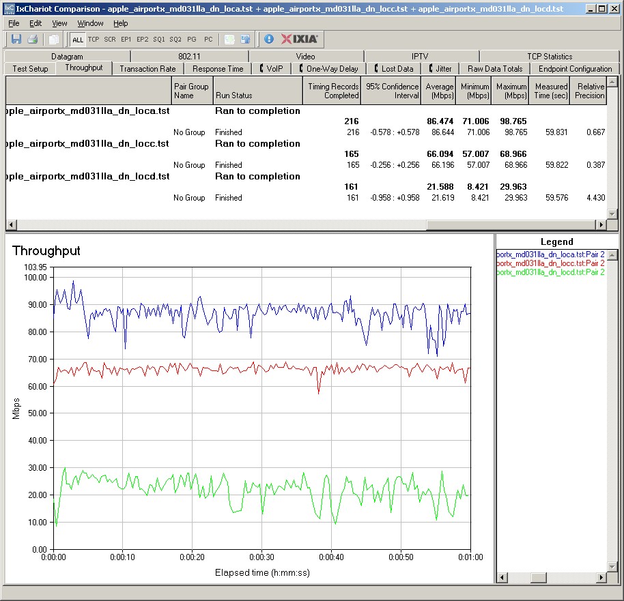Click the 95% Confidence Interval column header
624x601 pixels.
click(391, 91)
